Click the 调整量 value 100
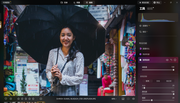Screen dimensions: 180x103 click(173, 67)
